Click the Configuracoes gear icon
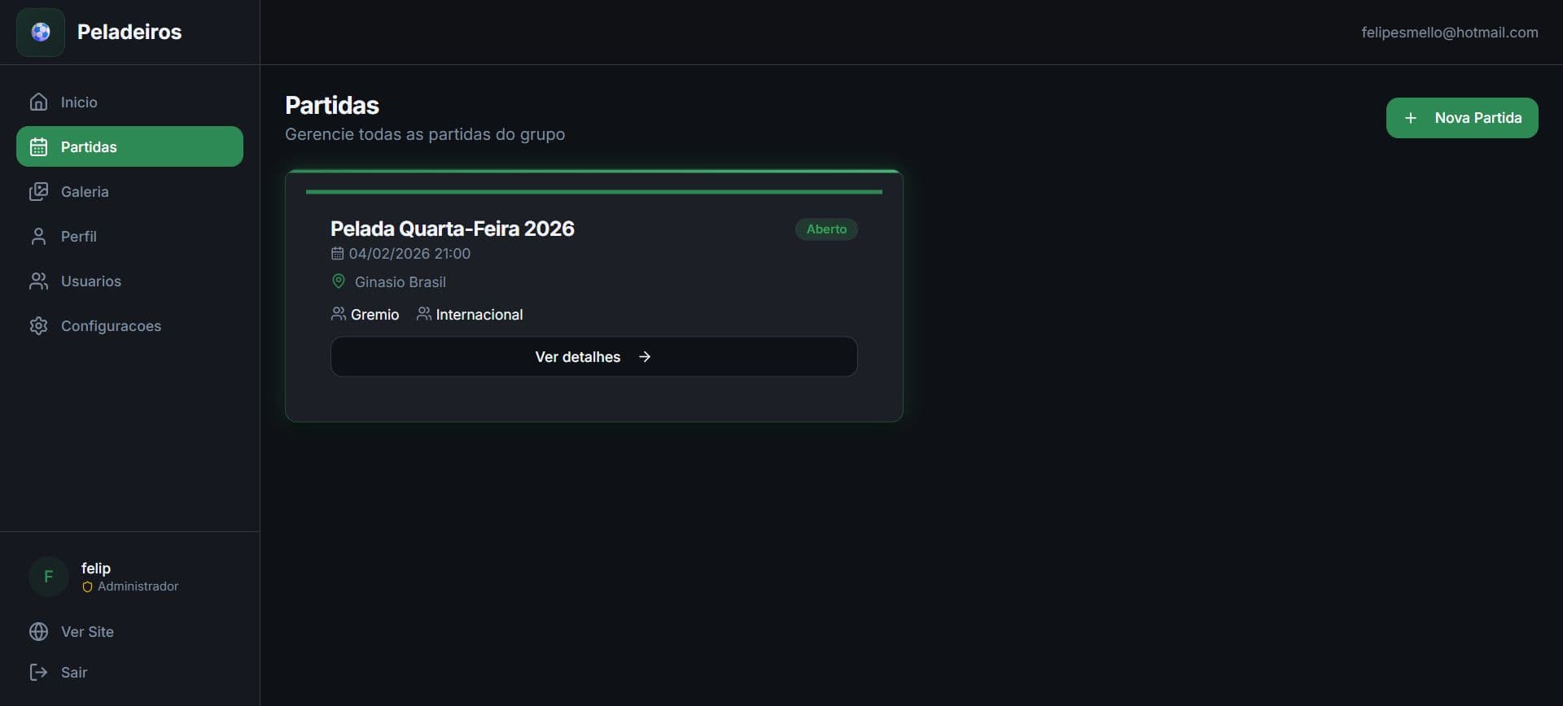The width and height of the screenshot is (1563, 706). pos(38,325)
